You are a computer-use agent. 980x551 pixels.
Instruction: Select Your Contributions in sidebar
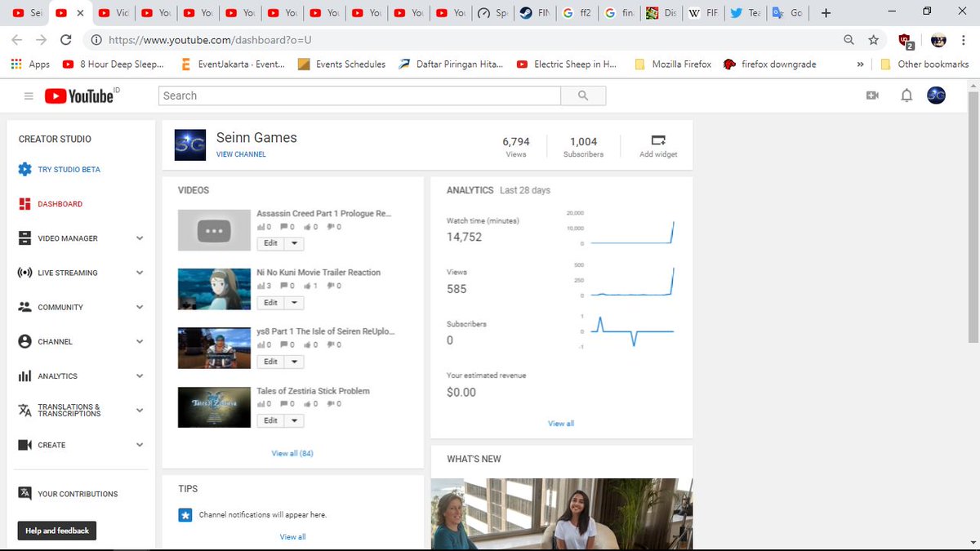(x=78, y=494)
